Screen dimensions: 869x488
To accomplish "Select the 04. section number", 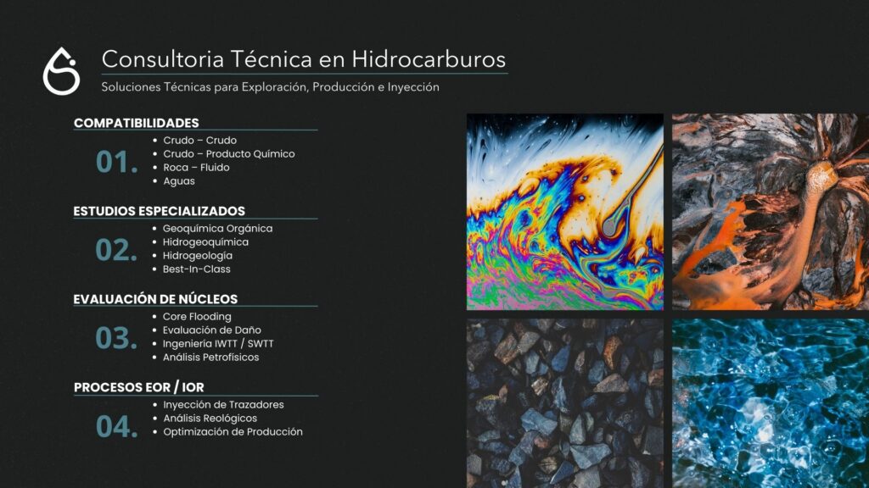I will [116, 426].
